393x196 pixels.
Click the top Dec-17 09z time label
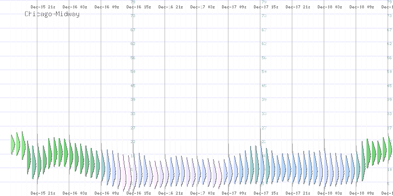click(233, 7)
